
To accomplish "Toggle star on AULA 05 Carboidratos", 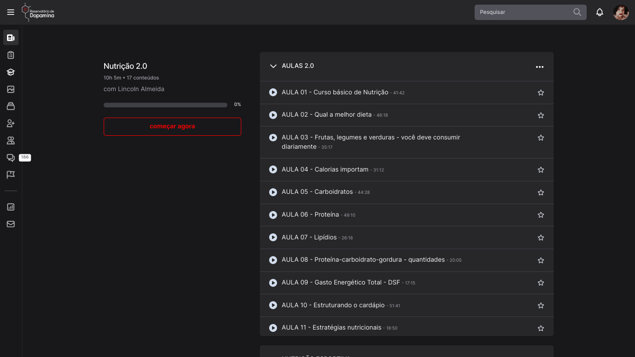I will [541, 192].
